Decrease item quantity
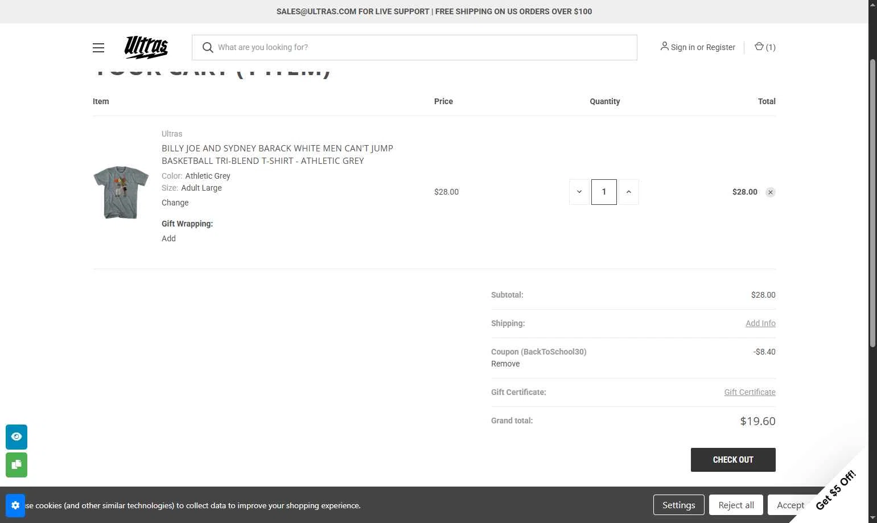Viewport: 877px width, 523px height. (x=579, y=192)
